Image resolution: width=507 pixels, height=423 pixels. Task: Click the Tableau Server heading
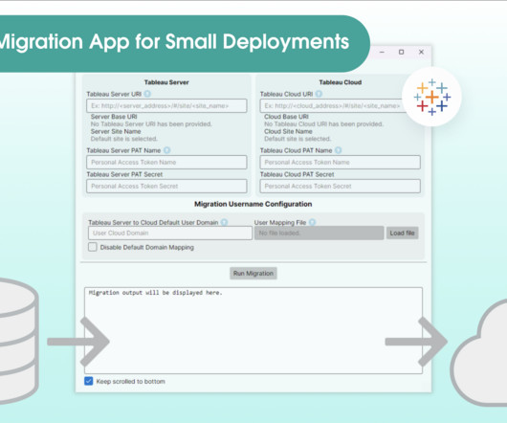(166, 82)
